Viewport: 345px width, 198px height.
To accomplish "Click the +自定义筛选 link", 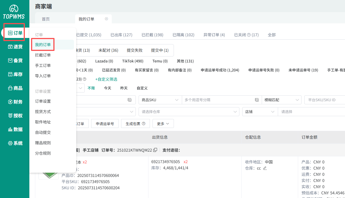I will (x=106, y=79).
